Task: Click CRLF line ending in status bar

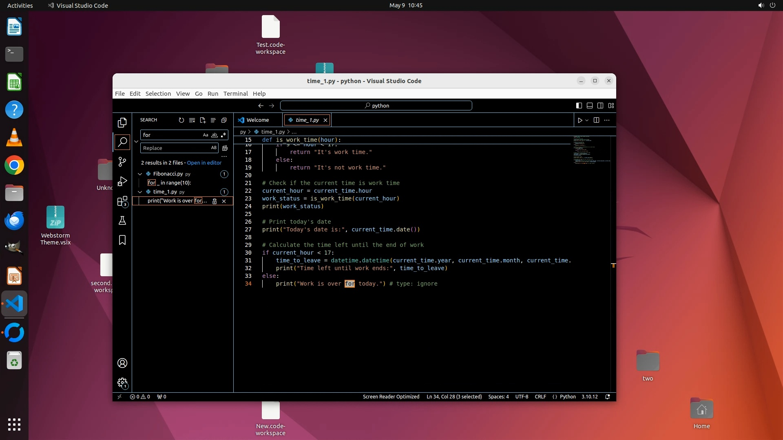Action: (x=540, y=397)
